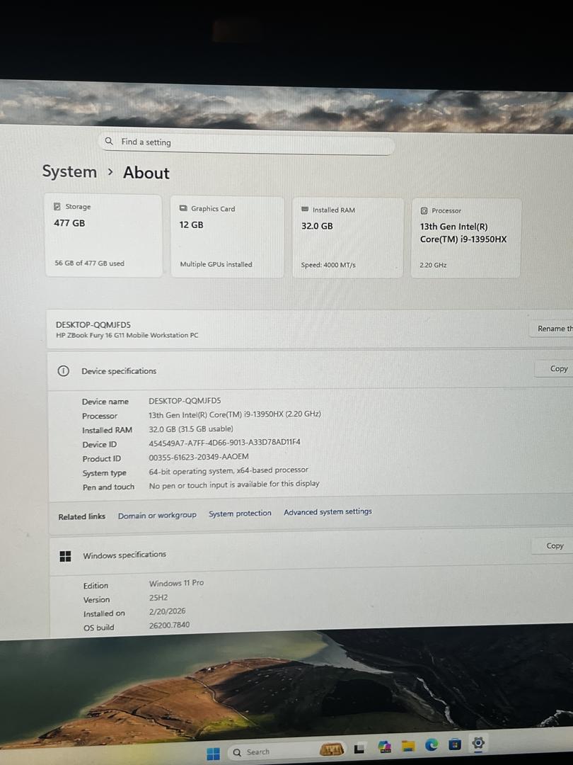Click the Find a setting search field
573x765 pixels.
click(246, 142)
